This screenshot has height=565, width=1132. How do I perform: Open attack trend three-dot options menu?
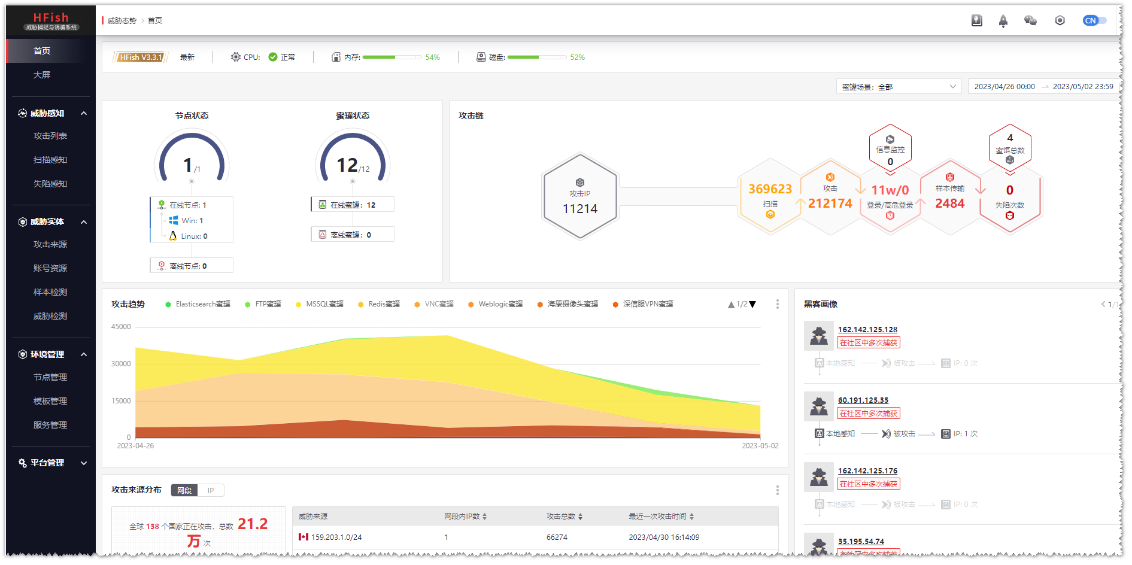[x=777, y=304]
